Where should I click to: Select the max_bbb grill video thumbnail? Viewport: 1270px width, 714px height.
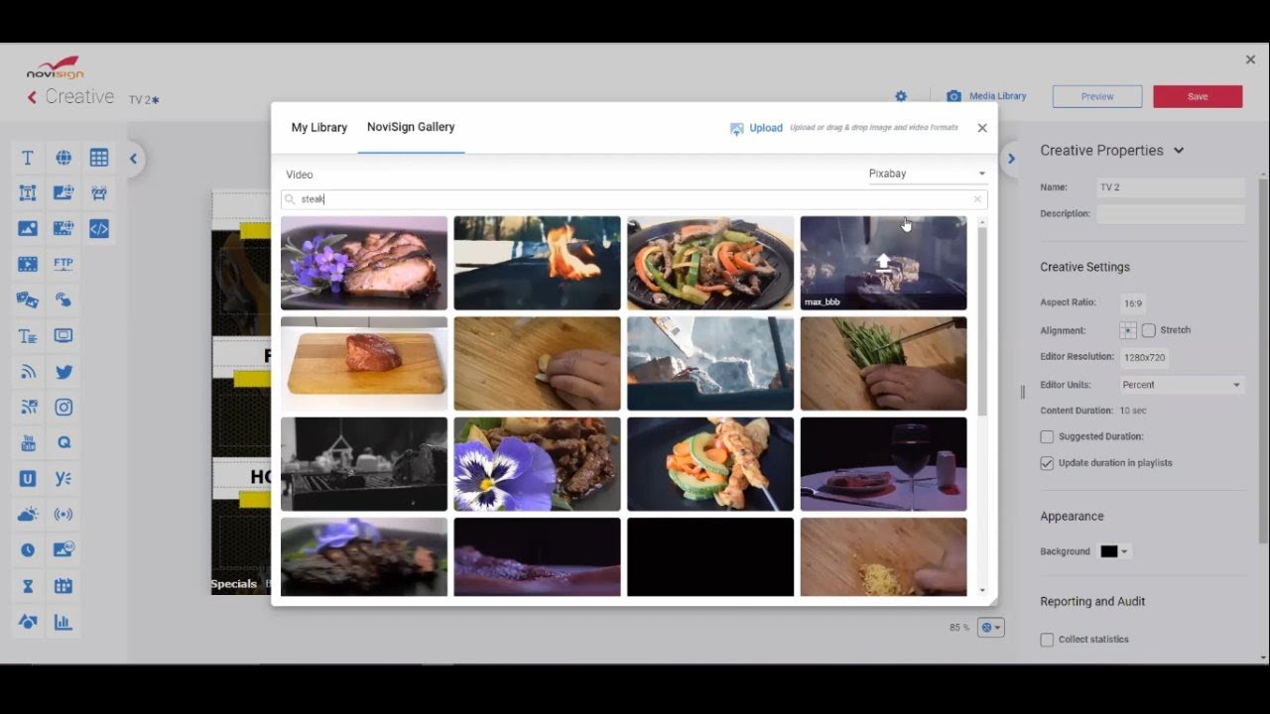click(x=883, y=264)
